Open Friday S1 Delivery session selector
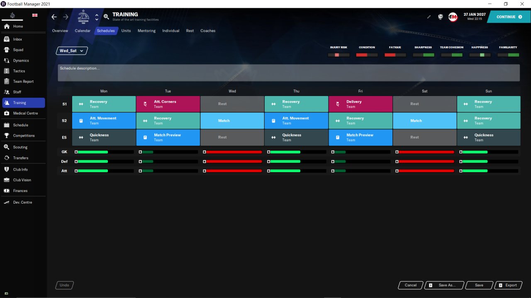Screen dimensions: 531x298 coord(360,104)
